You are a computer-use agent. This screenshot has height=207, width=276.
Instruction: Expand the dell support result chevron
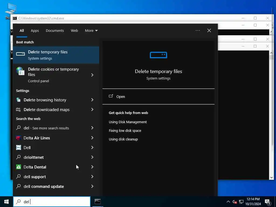point(92,177)
